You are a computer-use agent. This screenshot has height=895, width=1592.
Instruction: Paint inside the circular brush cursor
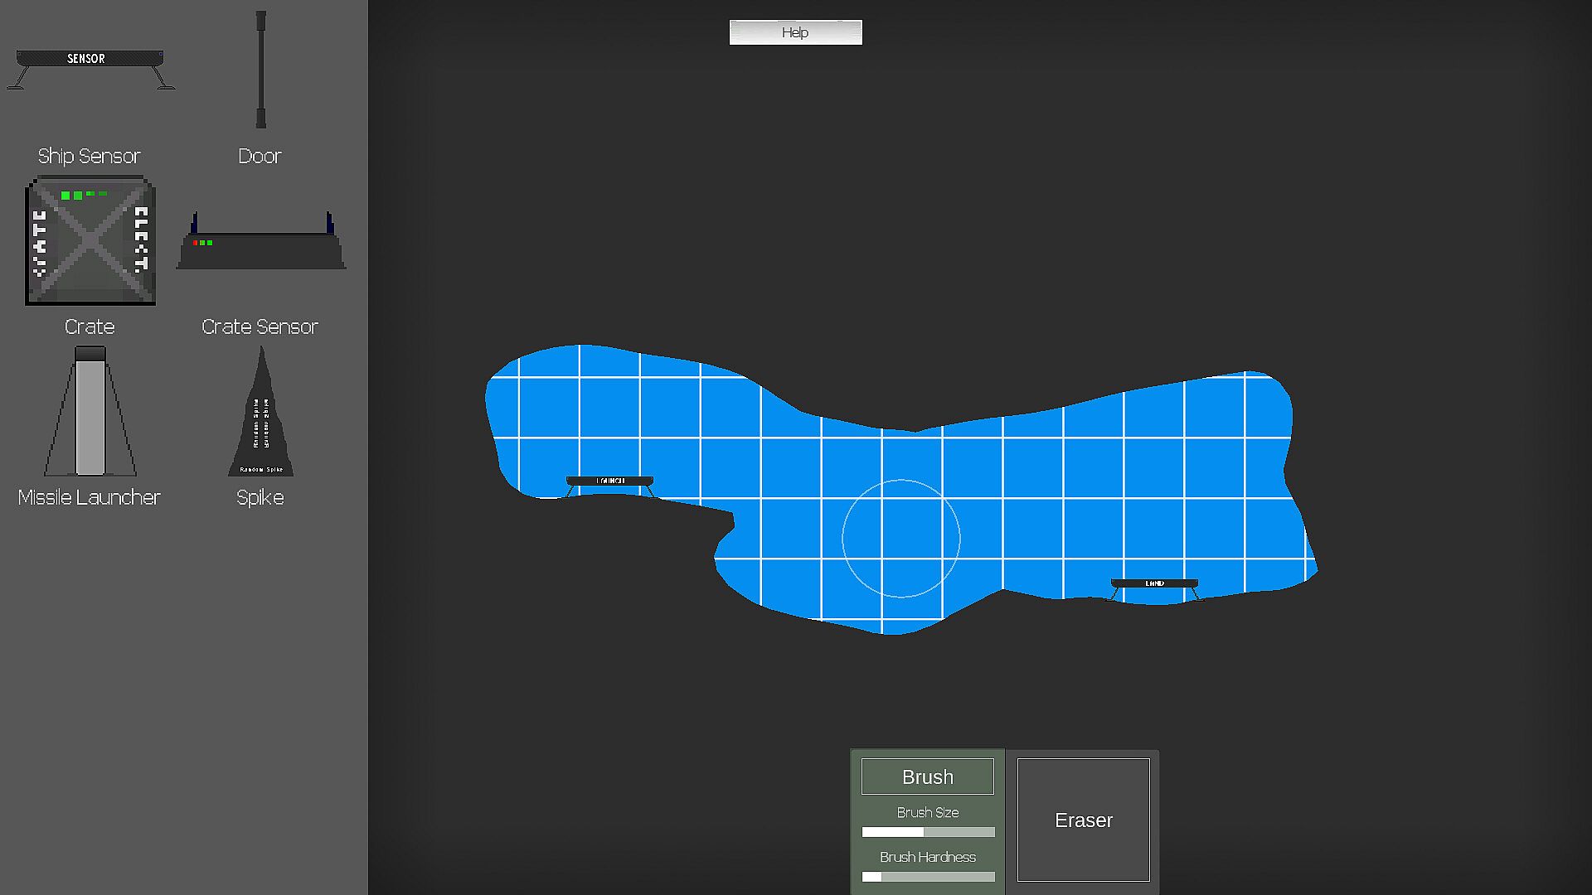[901, 539]
